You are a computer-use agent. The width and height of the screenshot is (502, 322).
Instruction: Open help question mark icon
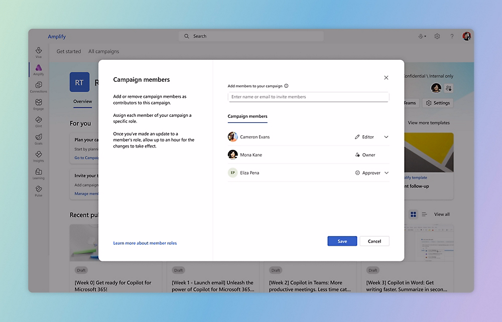[452, 36]
